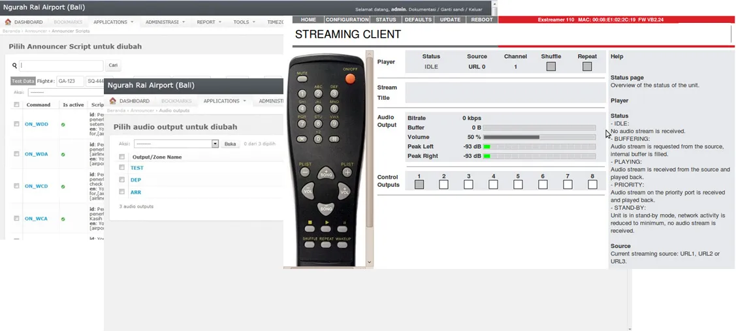The image size is (736, 331).
Task: Click digit 5 (JKL) on the remote keypad
Action: (x=318, y=109)
